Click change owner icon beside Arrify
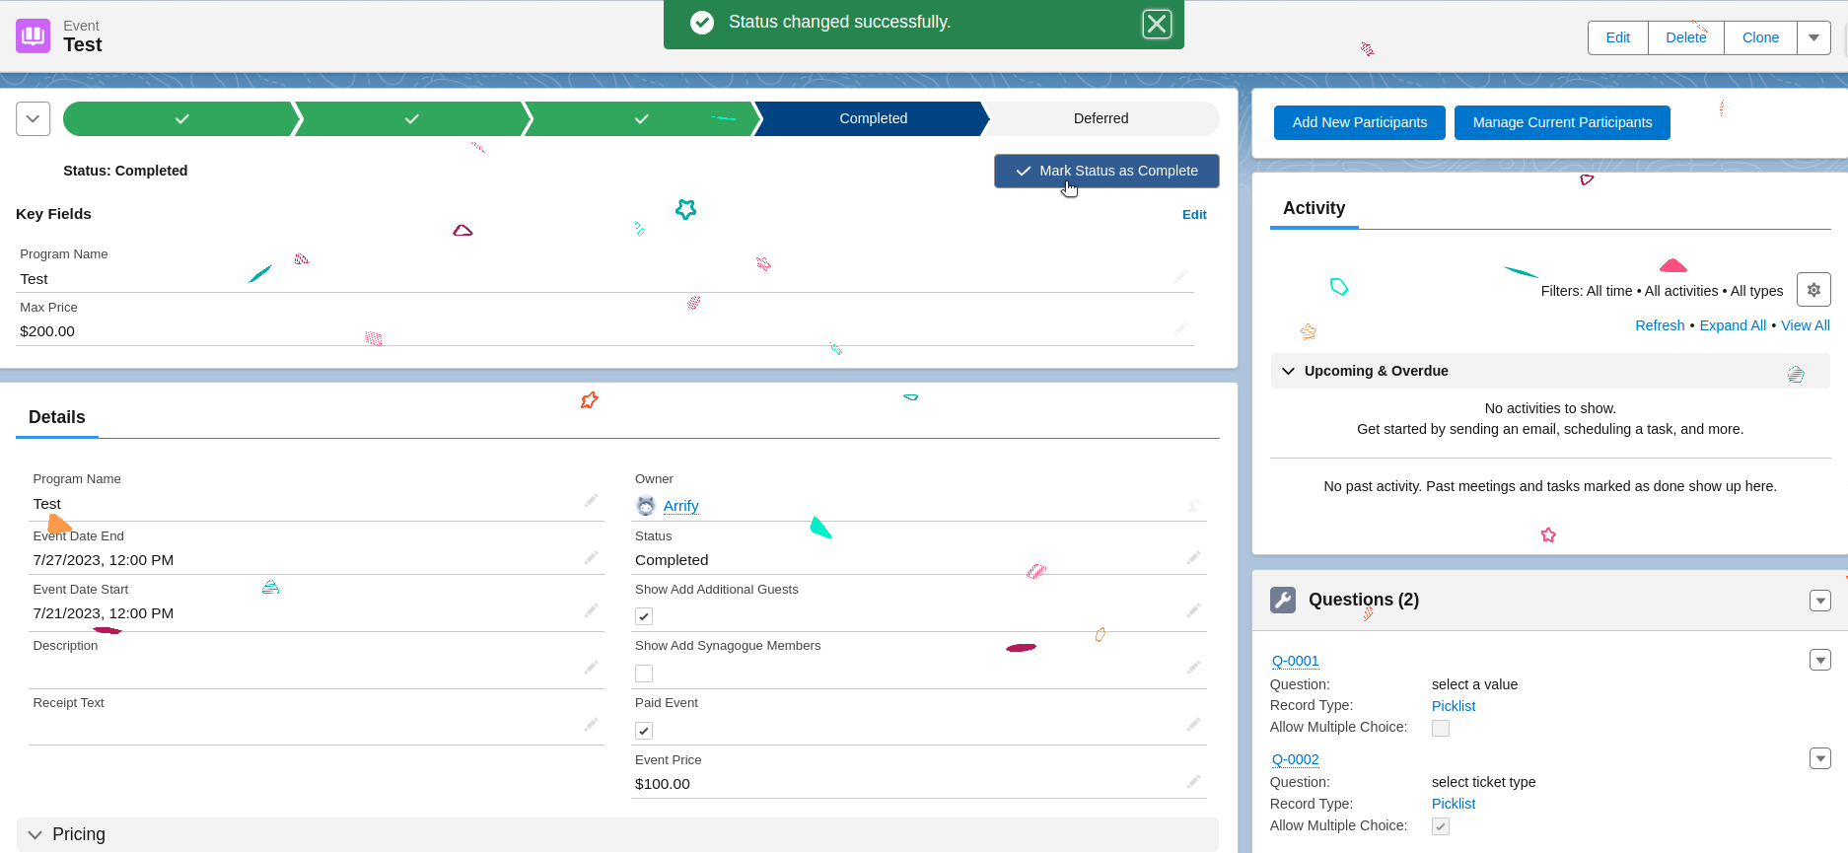The height and width of the screenshot is (853, 1848). tap(1193, 506)
